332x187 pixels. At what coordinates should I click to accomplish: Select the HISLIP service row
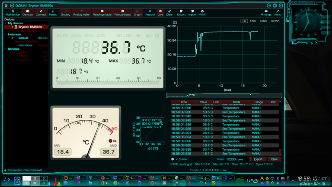(26, 56)
